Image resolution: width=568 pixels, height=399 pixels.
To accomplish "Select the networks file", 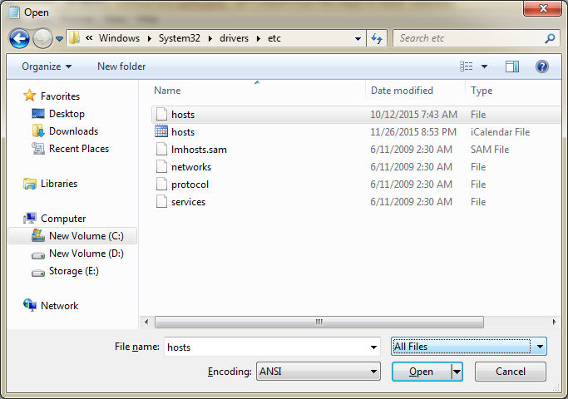I will (357, 167).
